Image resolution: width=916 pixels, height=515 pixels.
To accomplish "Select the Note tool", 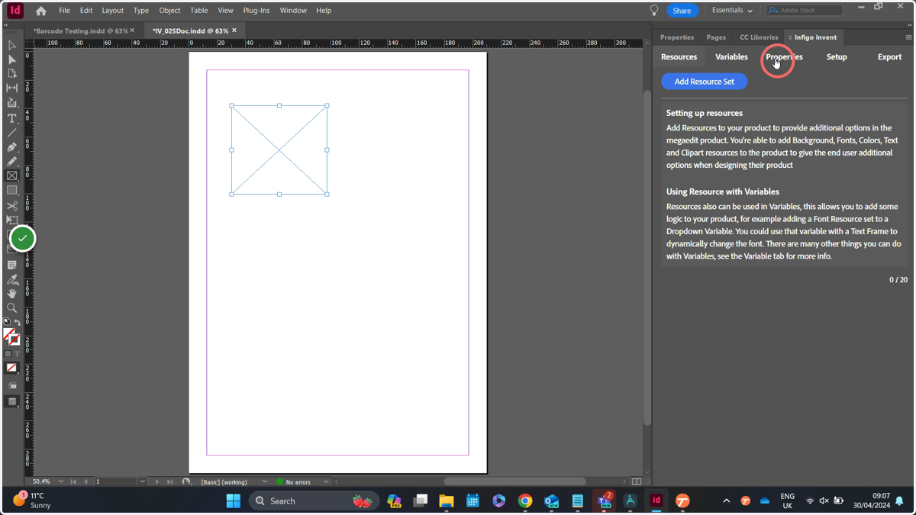I will pyautogui.click(x=11, y=265).
